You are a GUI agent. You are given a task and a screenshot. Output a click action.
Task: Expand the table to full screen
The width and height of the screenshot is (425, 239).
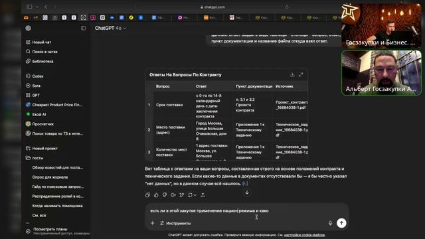pyautogui.click(x=301, y=74)
